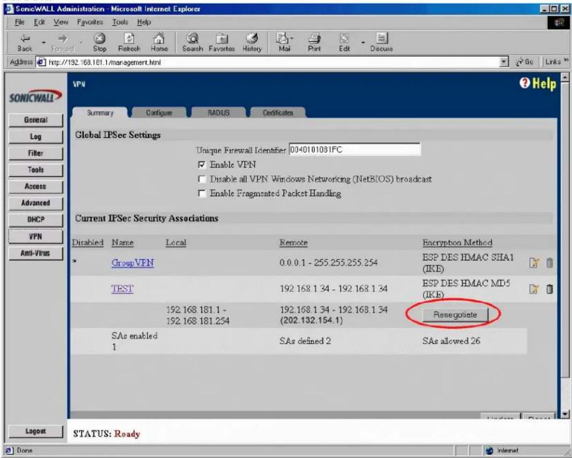Sort by the Encryption Method column header
Viewport: 572px width, 458px height.
457,243
